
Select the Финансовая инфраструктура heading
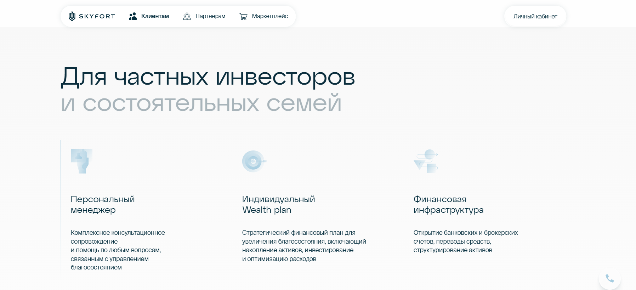(x=448, y=205)
